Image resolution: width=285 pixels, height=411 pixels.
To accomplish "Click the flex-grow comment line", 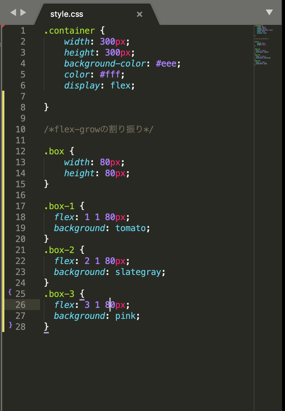I will click(99, 129).
